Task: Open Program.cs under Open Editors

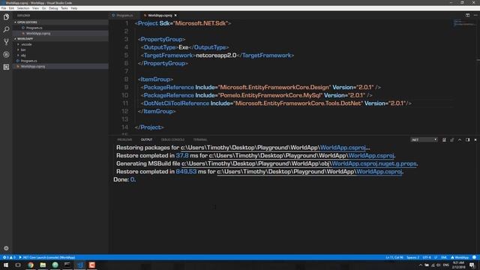Action: (34, 28)
